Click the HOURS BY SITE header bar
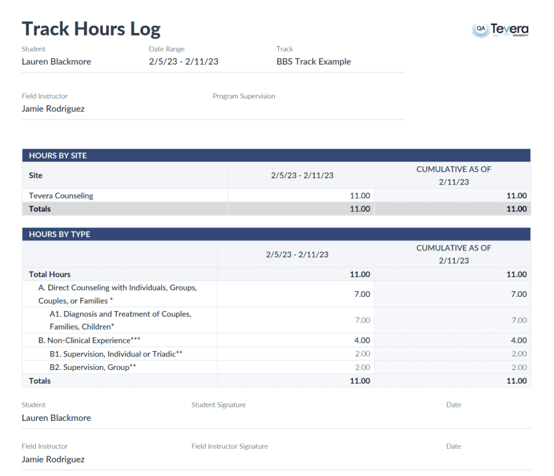The width and height of the screenshot is (554, 476). 276,155
